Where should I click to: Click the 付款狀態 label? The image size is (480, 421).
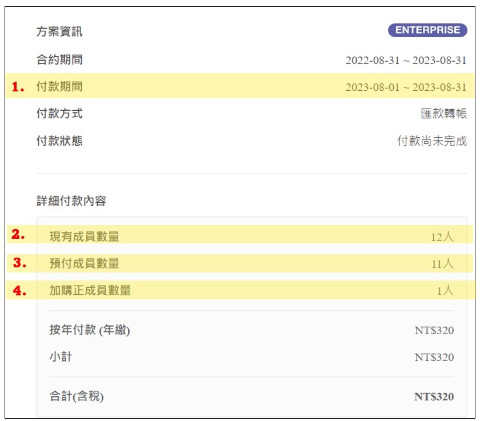59,141
